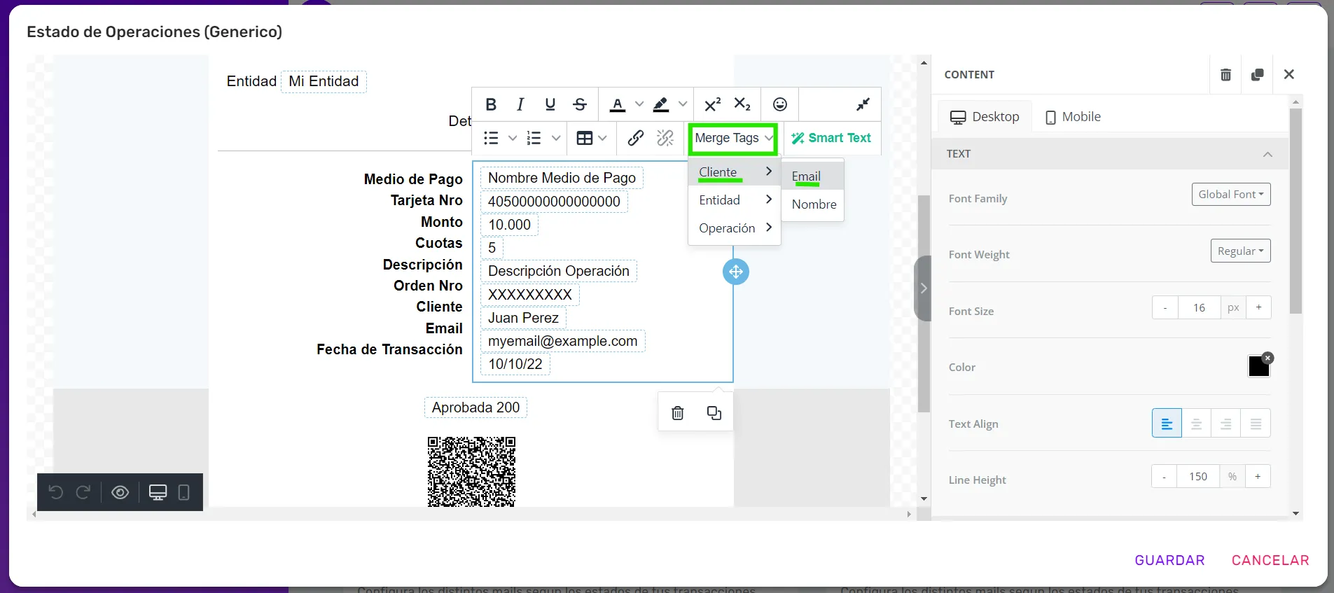
Task: Apply subscript formatting
Action: [x=742, y=104]
